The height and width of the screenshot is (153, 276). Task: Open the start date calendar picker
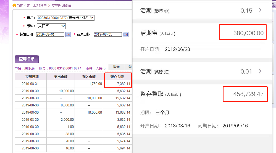click(68, 34)
